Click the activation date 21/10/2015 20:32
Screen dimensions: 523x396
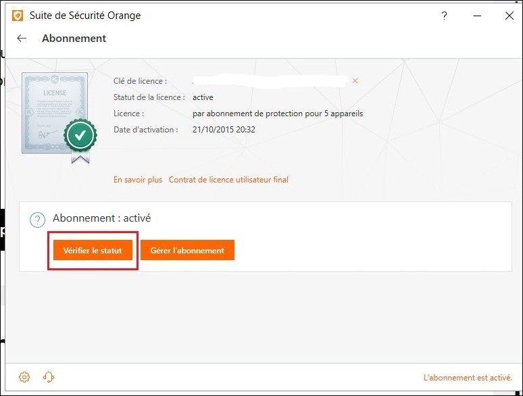[224, 130]
